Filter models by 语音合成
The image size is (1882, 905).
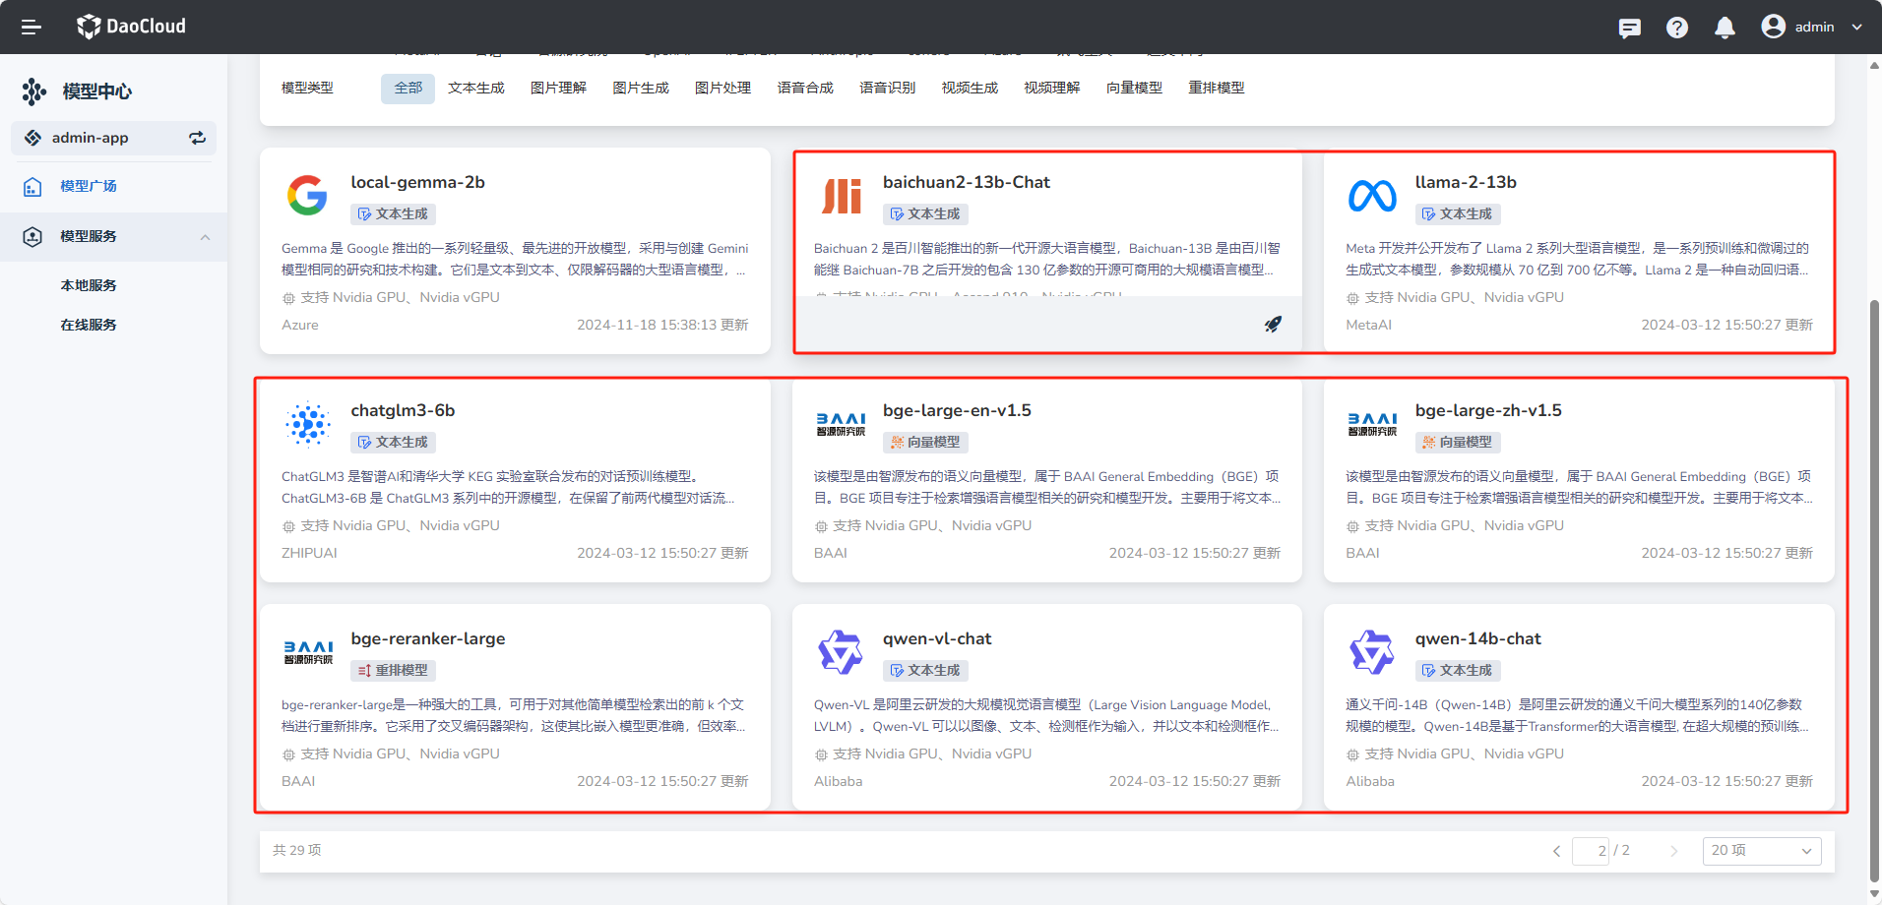[x=805, y=88]
